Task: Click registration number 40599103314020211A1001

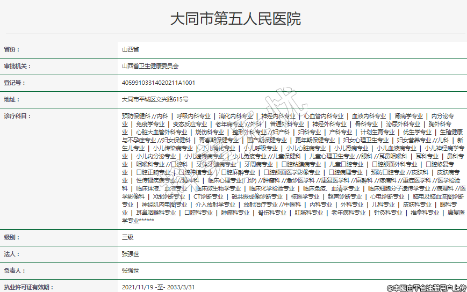Action: pyautogui.click(x=159, y=83)
